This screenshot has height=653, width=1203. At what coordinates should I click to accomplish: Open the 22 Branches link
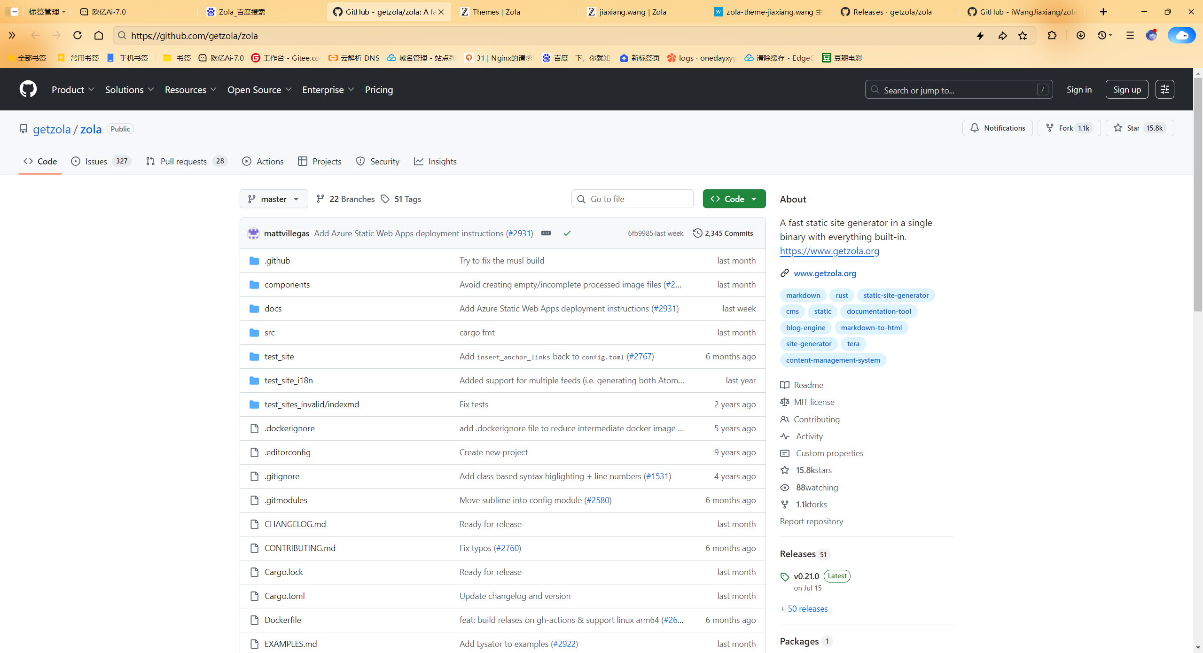pyautogui.click(x=345, y=199)
